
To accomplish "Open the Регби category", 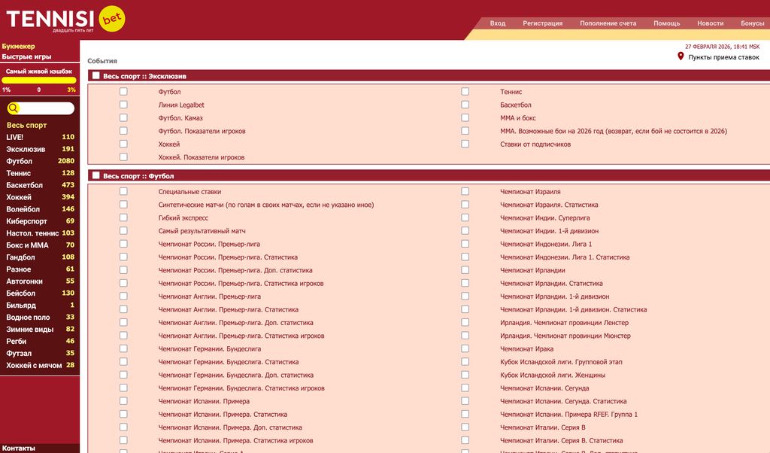I will [40, 341].
